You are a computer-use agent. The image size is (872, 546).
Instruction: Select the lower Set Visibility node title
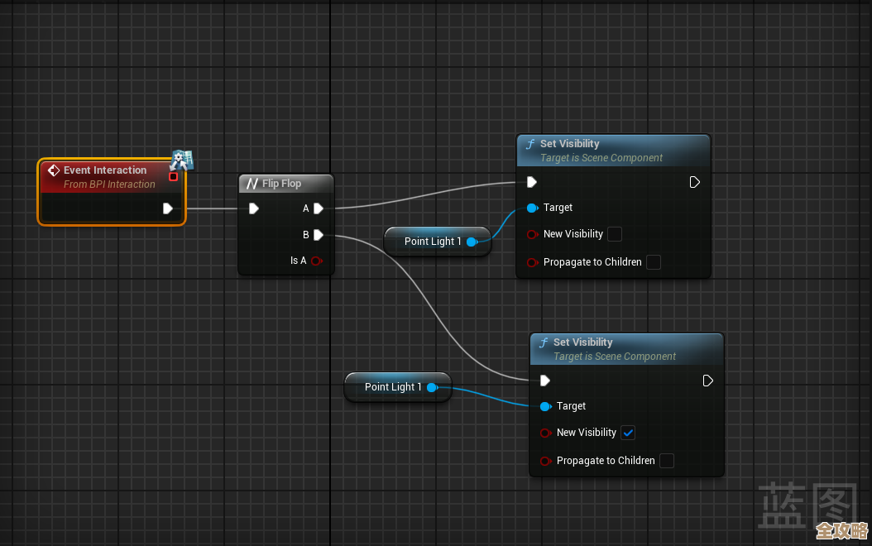coord(582,342)
